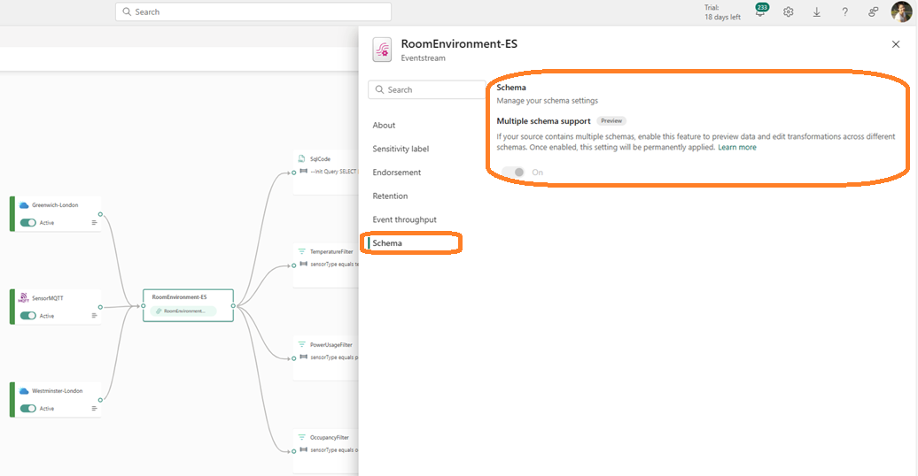The image size is (918, 476).
Task: Click the OccupancyFilter funnel icon
Action: [x=301, y=437]
